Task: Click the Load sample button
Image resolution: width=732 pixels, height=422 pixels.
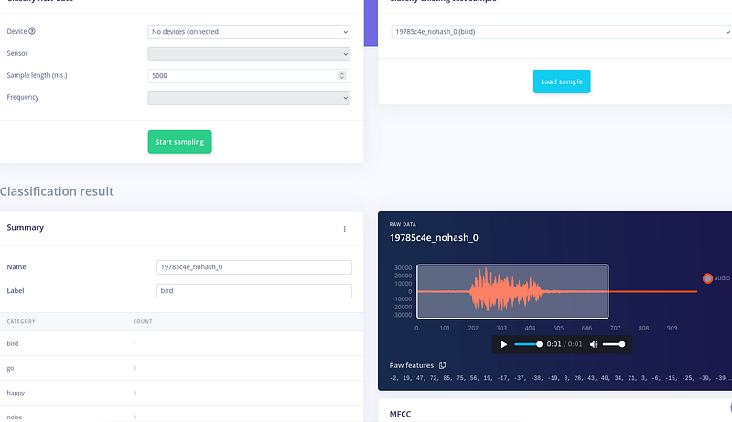Action: (x=562, y=81)
